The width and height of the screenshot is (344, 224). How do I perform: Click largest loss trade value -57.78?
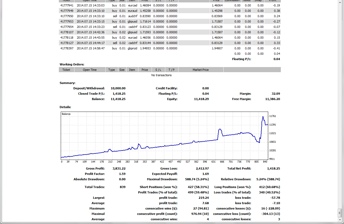coord(275,198)
